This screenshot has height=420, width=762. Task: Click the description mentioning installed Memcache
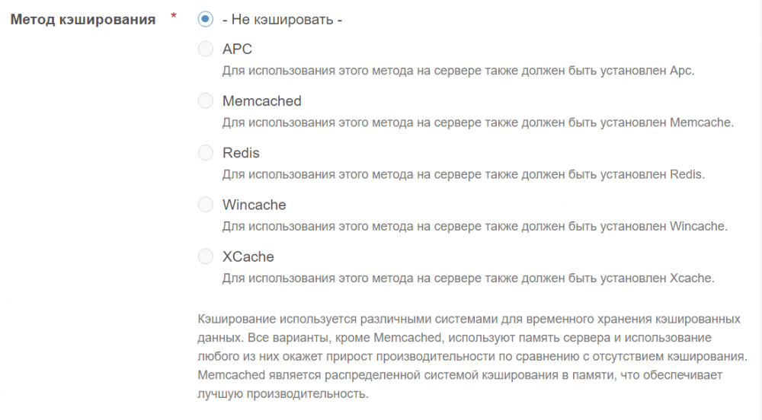[x=478, y=123]
